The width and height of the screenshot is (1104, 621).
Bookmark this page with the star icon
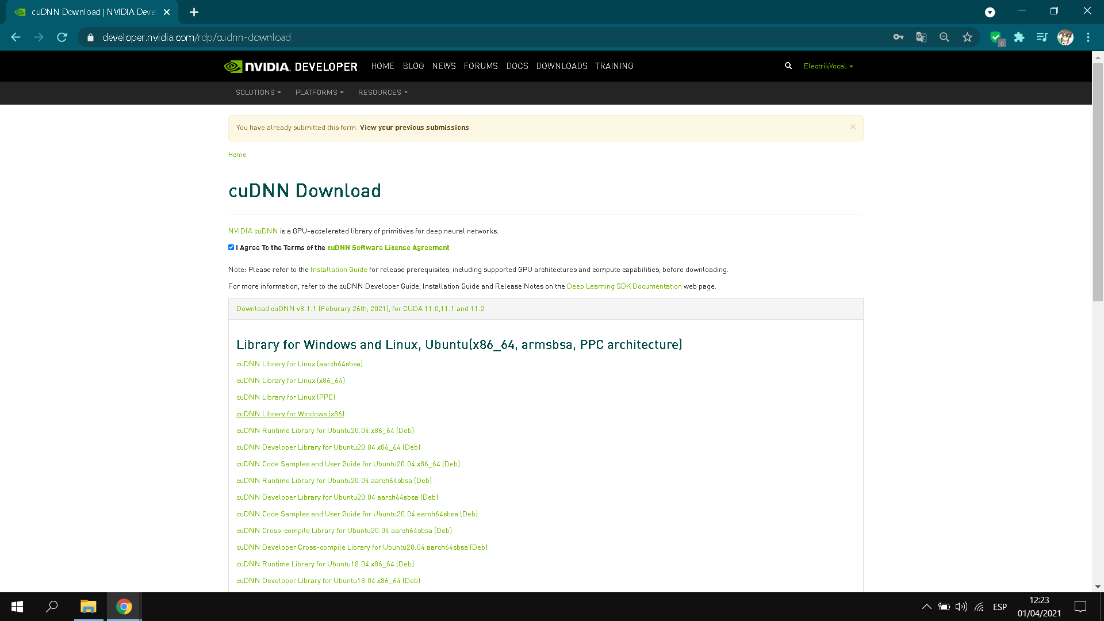[967, 37]
